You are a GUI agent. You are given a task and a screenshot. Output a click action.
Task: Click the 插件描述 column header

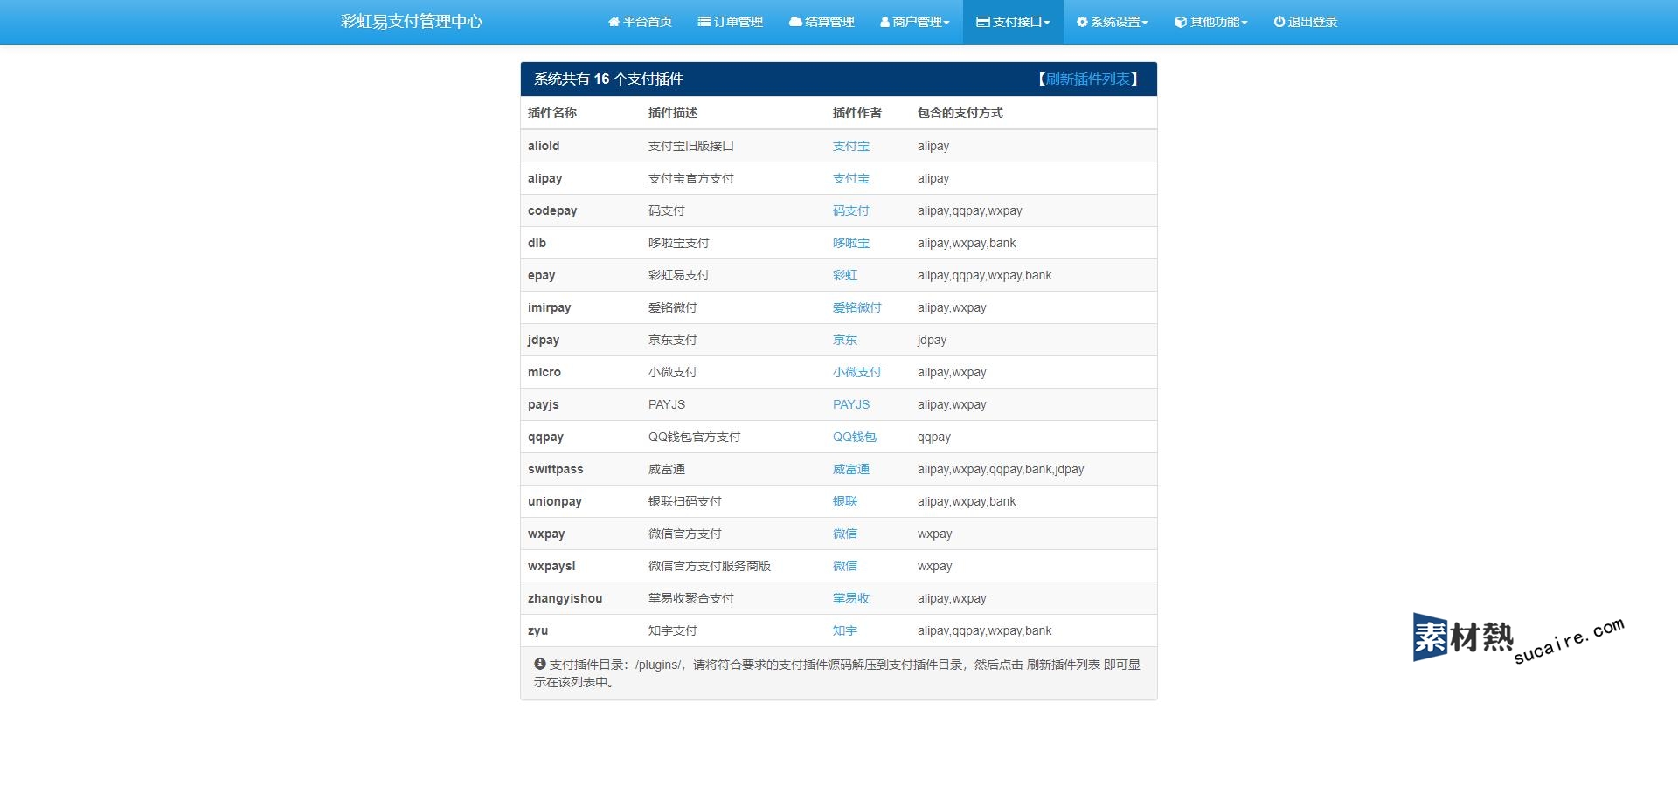(672, 113)
